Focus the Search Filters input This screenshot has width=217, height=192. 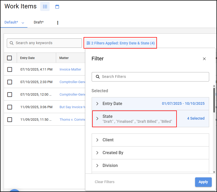tap(154, 77)
